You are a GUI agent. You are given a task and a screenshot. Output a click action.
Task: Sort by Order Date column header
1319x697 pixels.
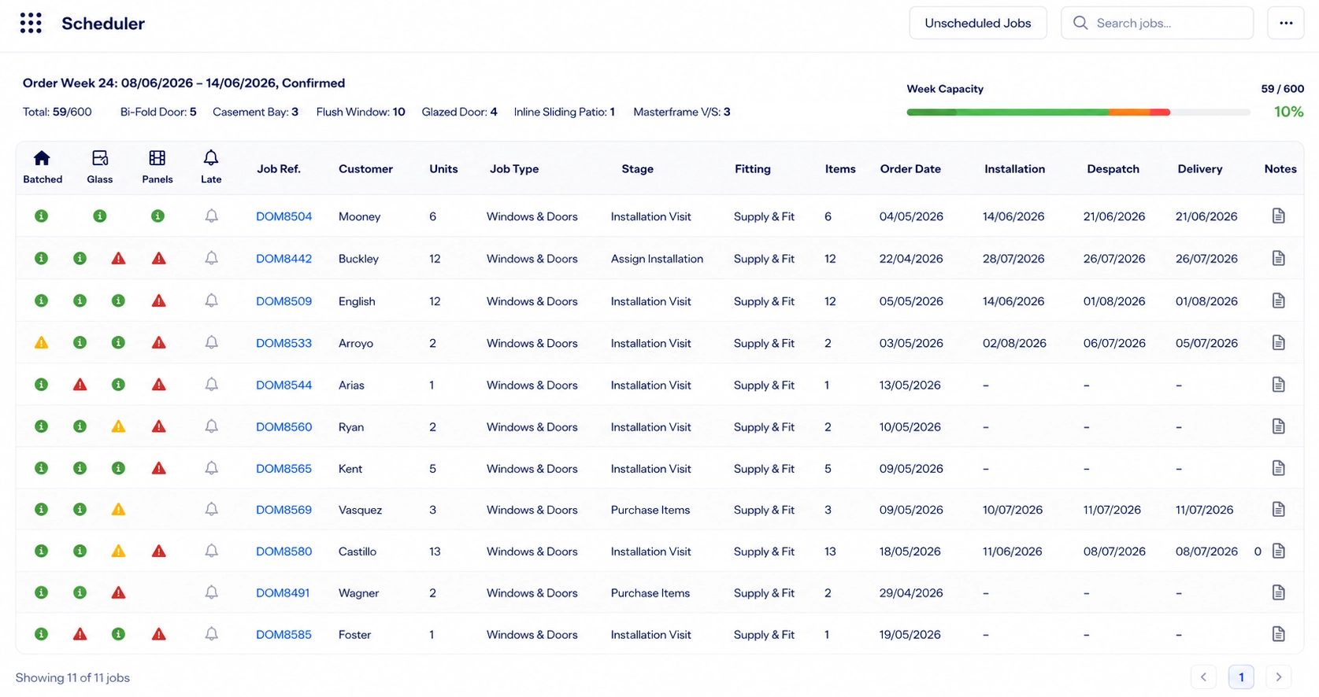[x=910, y=169]
